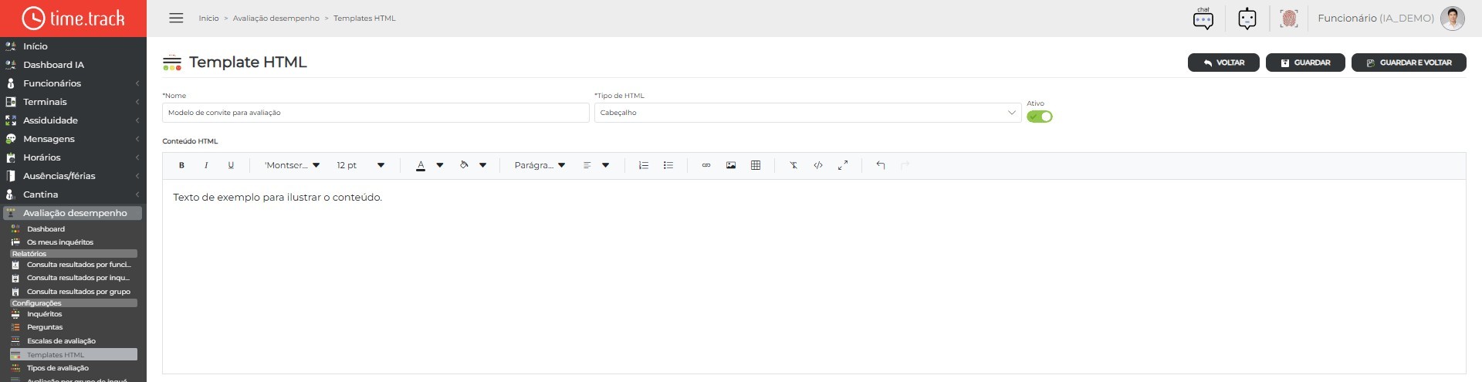The width and height of the screenshot is (1482, 382).
Task: Click the fingerprint icon in header
Action: coord(1289,19)
